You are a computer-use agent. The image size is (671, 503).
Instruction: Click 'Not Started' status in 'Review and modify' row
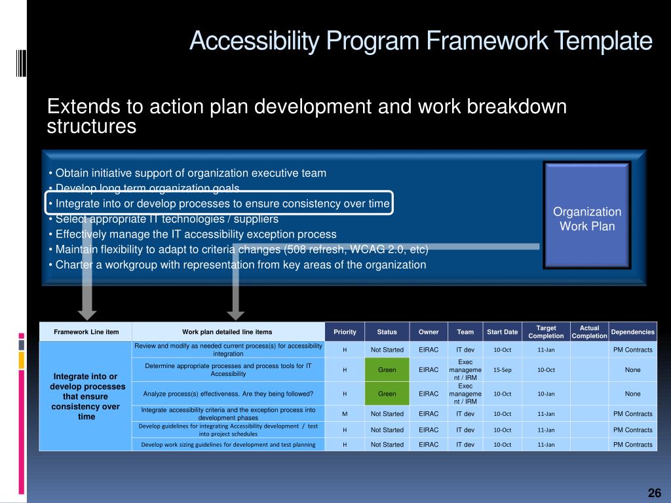pyautogui.click(x=387, y=350)
